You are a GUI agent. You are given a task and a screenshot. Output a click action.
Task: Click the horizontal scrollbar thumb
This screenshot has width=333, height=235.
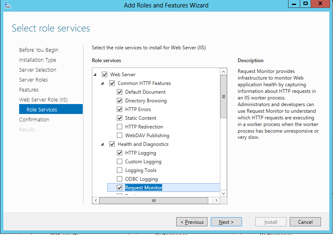click(154, 200)
